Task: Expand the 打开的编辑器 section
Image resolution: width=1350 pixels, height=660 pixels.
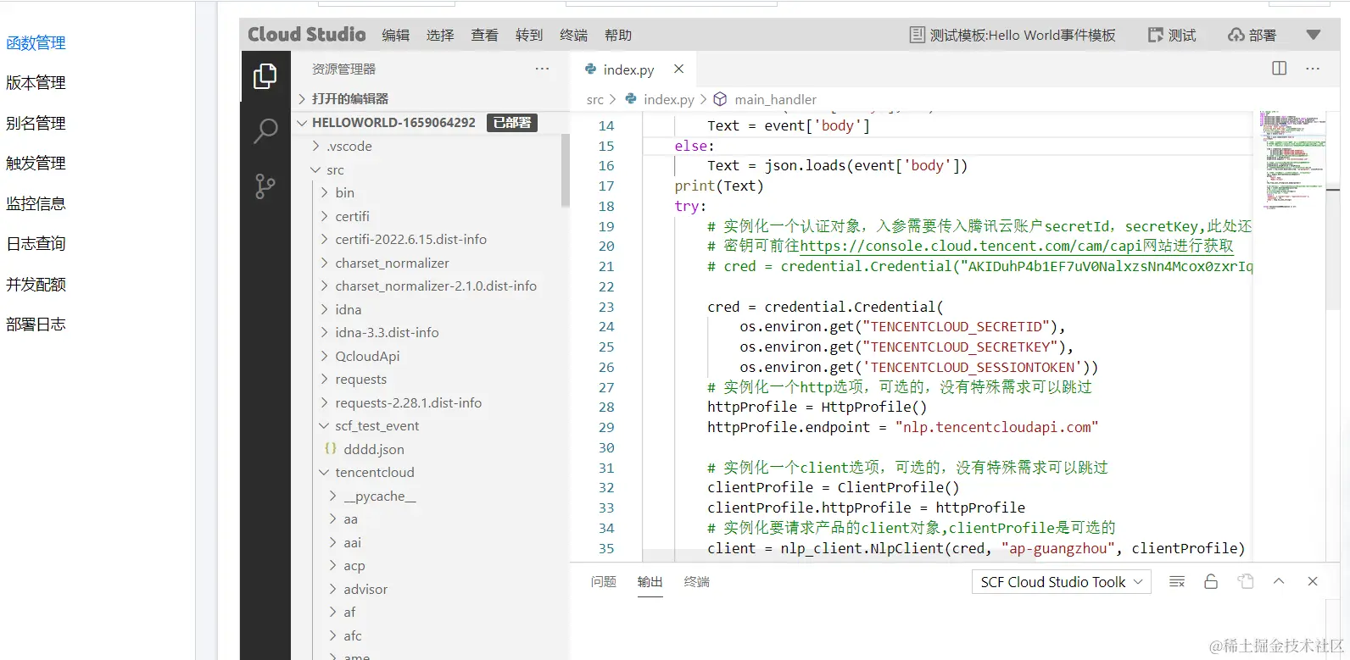Action: (430, 98)
